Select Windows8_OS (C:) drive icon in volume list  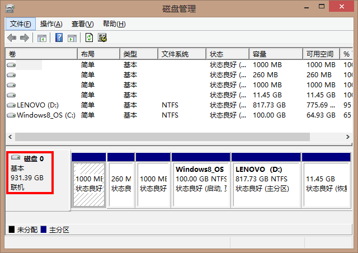click(x=11, y=115)
